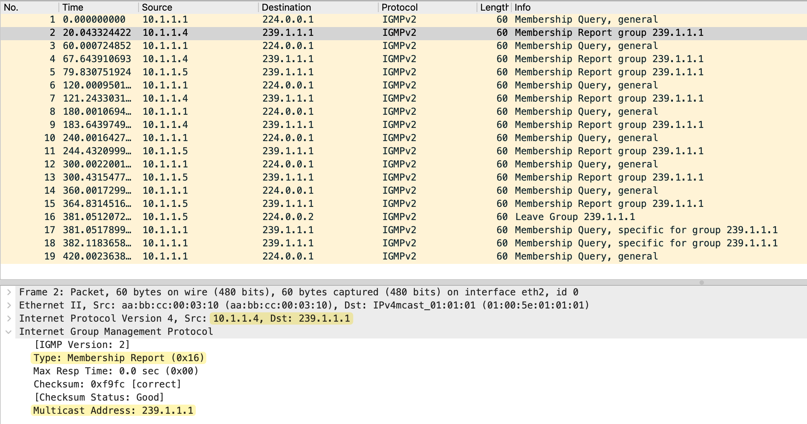
Task: Expand Internet Protocol Version 4 node
Action: point(9,318)
